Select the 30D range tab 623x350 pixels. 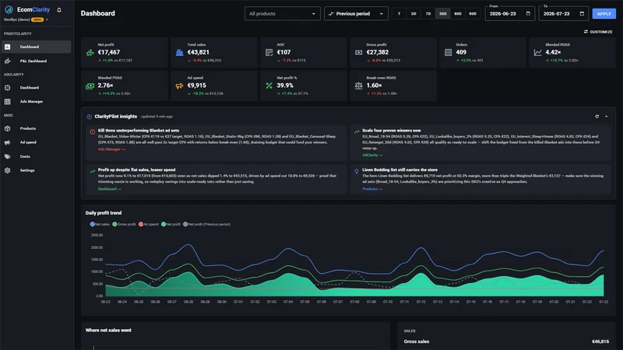click(442, 13)
